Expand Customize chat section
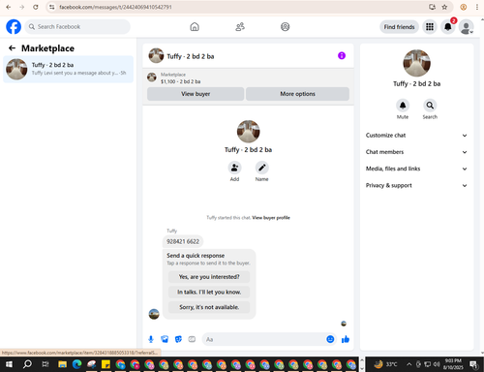Viewport: 484px width, 372px height. [416, 136]
